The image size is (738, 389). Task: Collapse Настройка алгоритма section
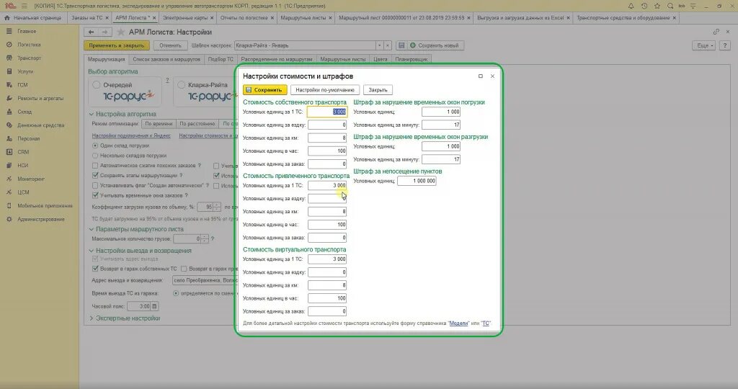[92, 114]
